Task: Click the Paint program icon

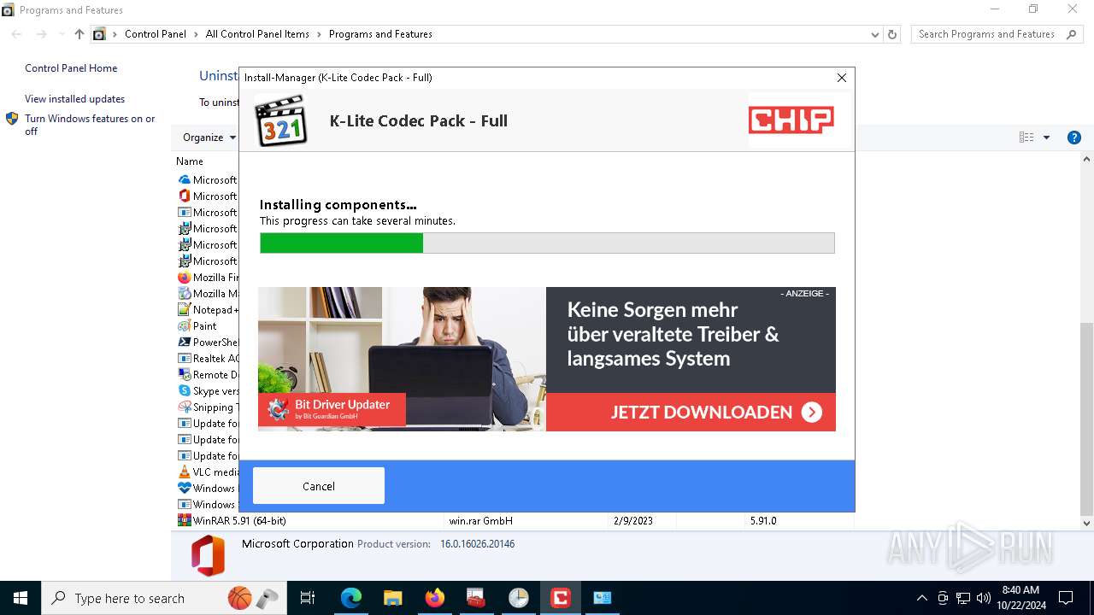Action: 184,325
